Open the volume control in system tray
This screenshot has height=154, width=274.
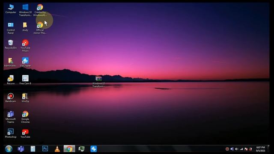coord(237,149)
